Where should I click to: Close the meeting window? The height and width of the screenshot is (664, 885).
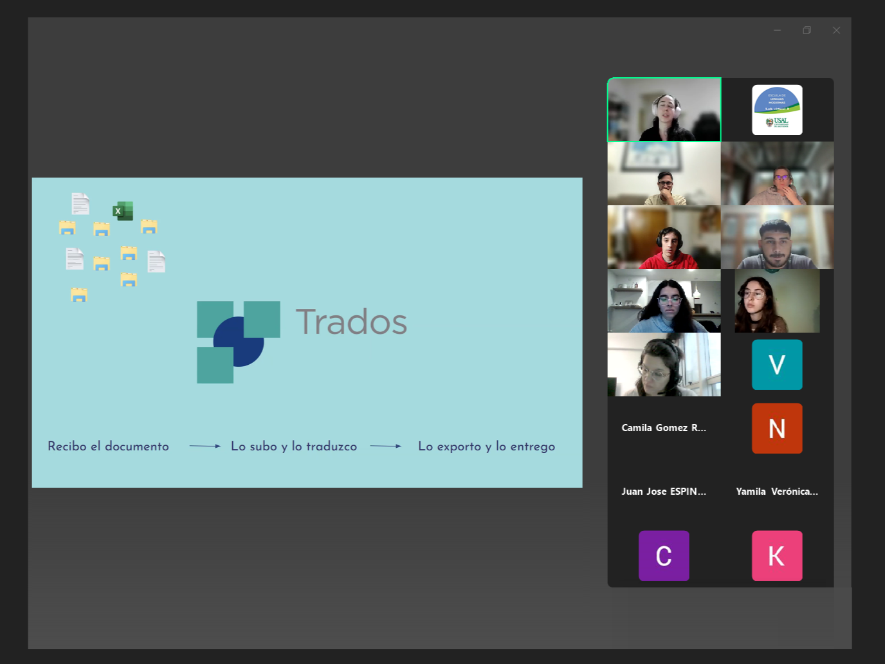click(x=836, y=30)
